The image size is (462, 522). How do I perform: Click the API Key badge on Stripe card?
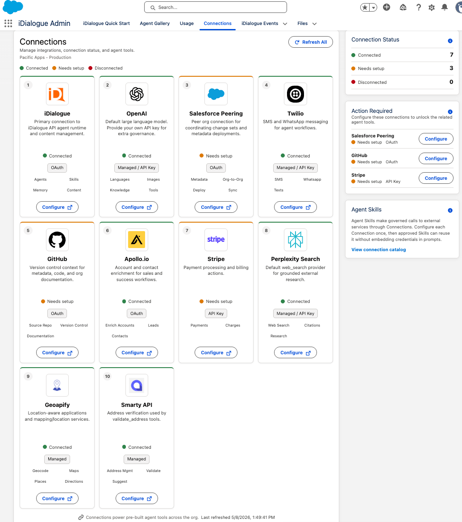216,314
